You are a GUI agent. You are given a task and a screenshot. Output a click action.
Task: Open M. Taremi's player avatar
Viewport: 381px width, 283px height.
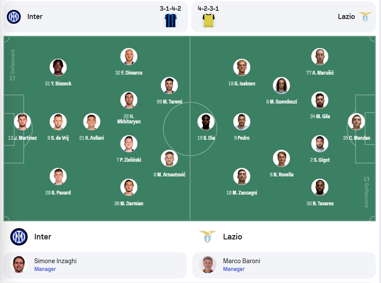coord(169,85)
